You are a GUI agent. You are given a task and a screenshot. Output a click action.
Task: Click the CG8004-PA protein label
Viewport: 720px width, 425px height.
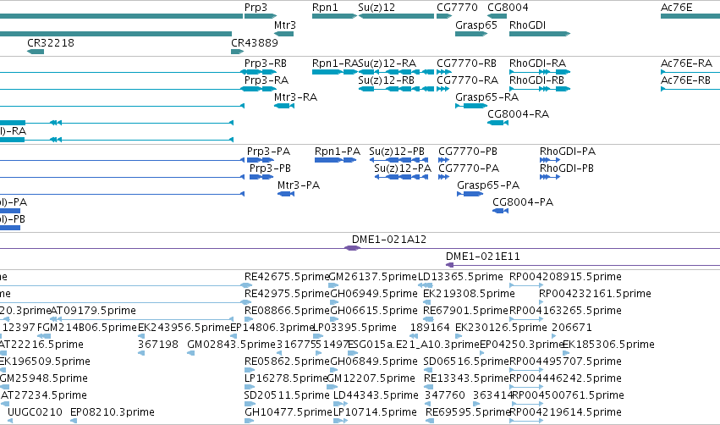(x=523, y=202)
